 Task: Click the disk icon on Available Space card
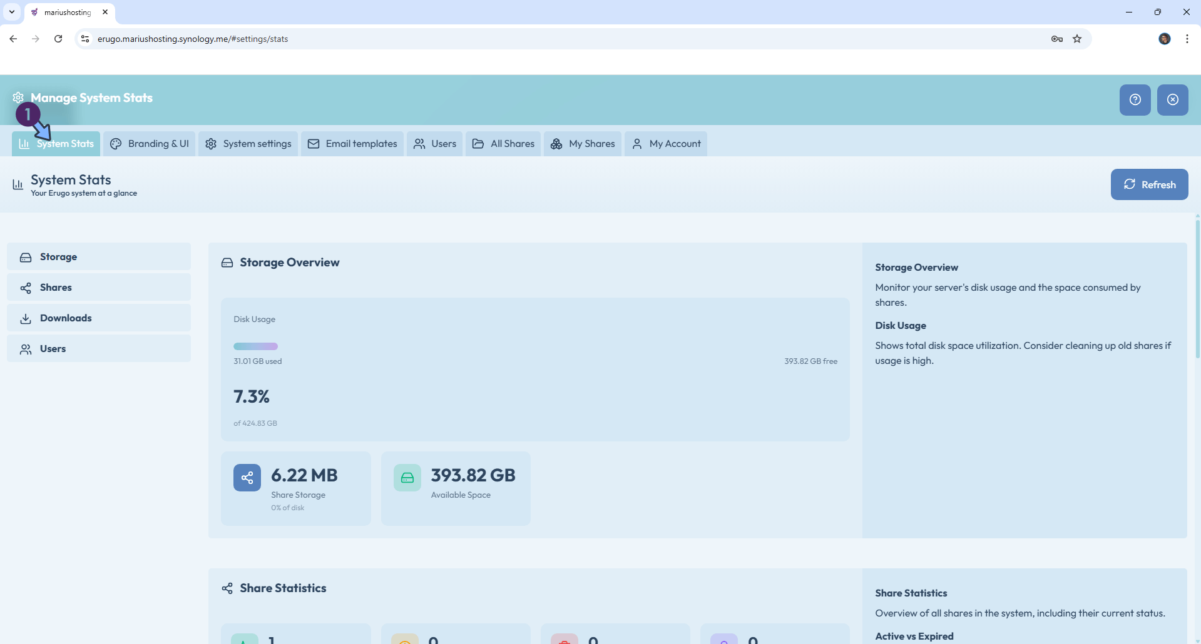tap(407, 477)
